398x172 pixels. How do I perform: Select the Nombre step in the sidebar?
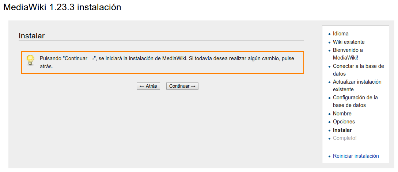coord(342,114)
